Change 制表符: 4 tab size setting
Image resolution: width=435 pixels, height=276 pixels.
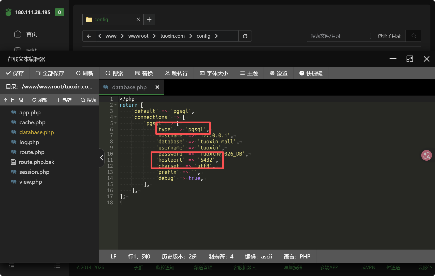(221, 256)
